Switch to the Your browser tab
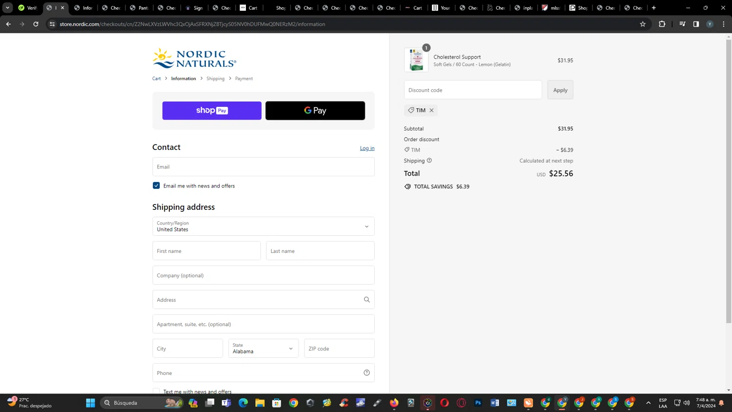 (x=441, y=8)
